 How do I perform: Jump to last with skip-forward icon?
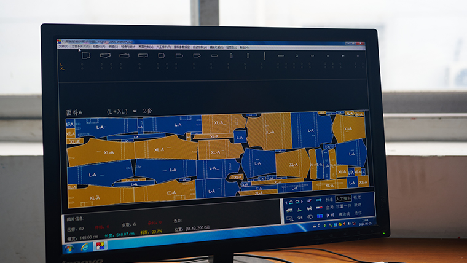[332, 215]
